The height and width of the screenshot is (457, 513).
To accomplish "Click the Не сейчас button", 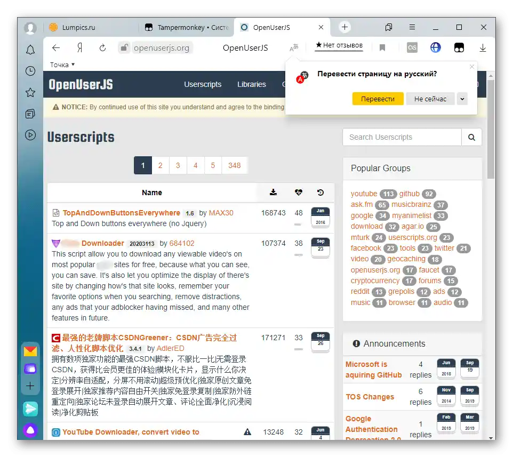I will tap(430, 99).
